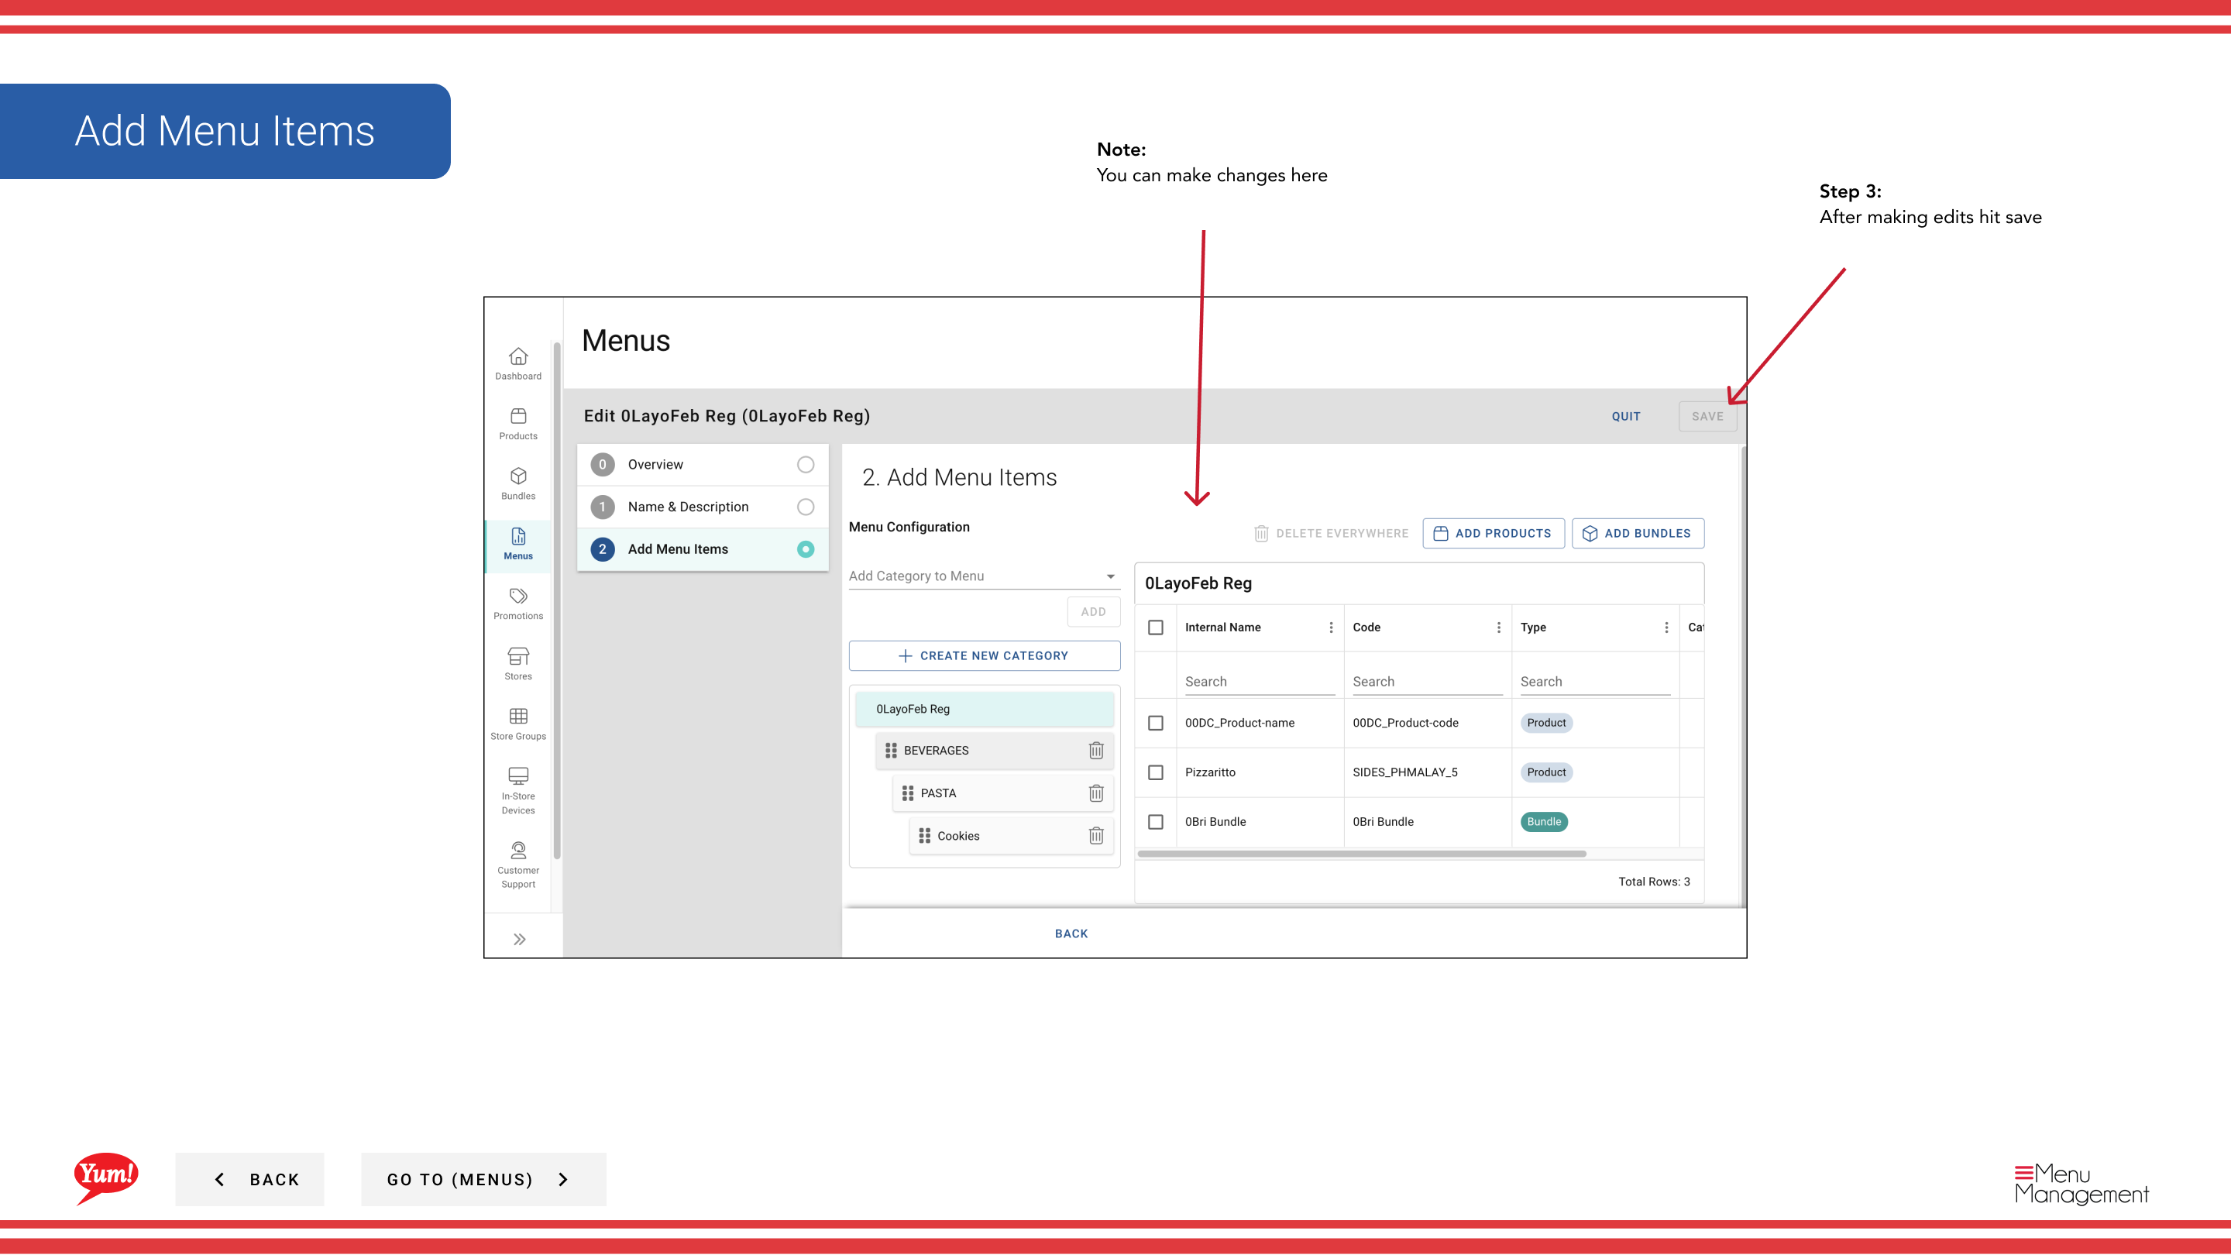Click the slide's BACK navigation button
This screenshot has height=1255, width=2231.
(249, 1179)
